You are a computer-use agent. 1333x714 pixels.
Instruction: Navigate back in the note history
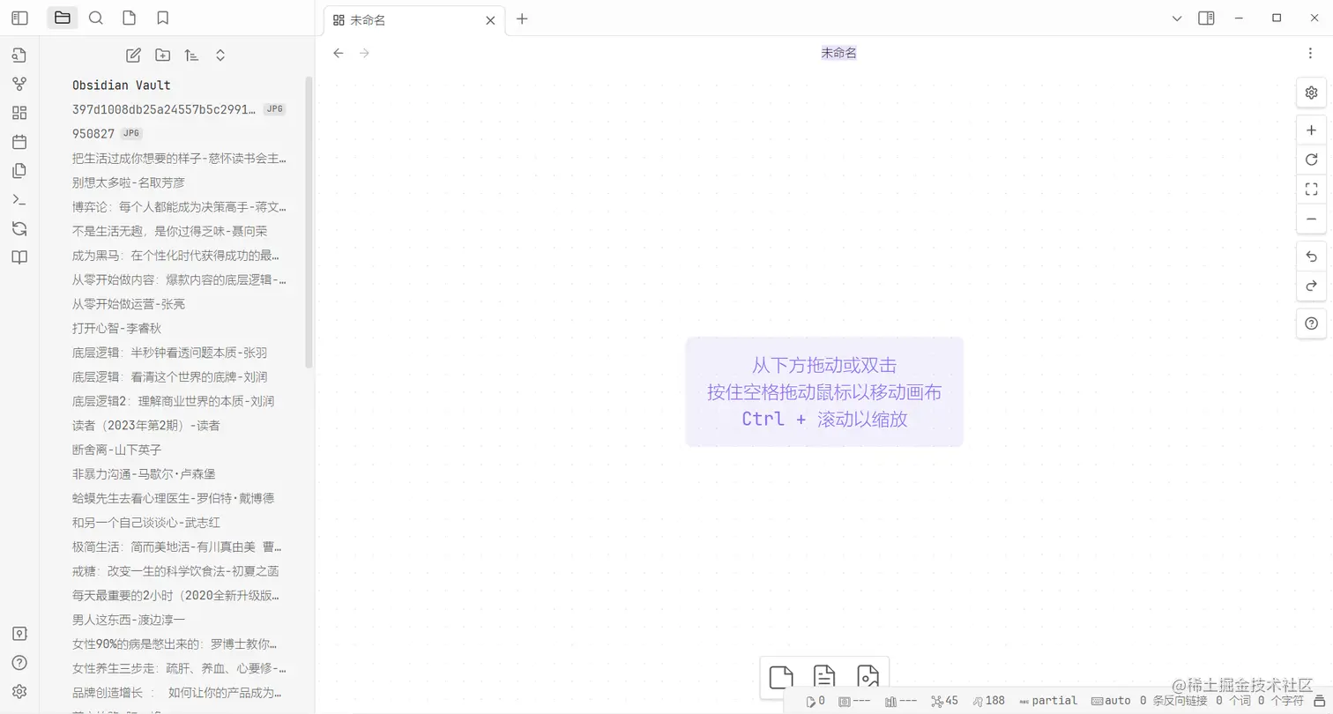(x=338, y=53)
